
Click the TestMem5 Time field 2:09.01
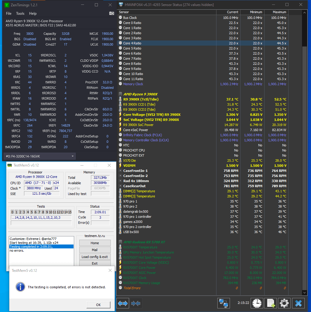click(x=100, y=212)
